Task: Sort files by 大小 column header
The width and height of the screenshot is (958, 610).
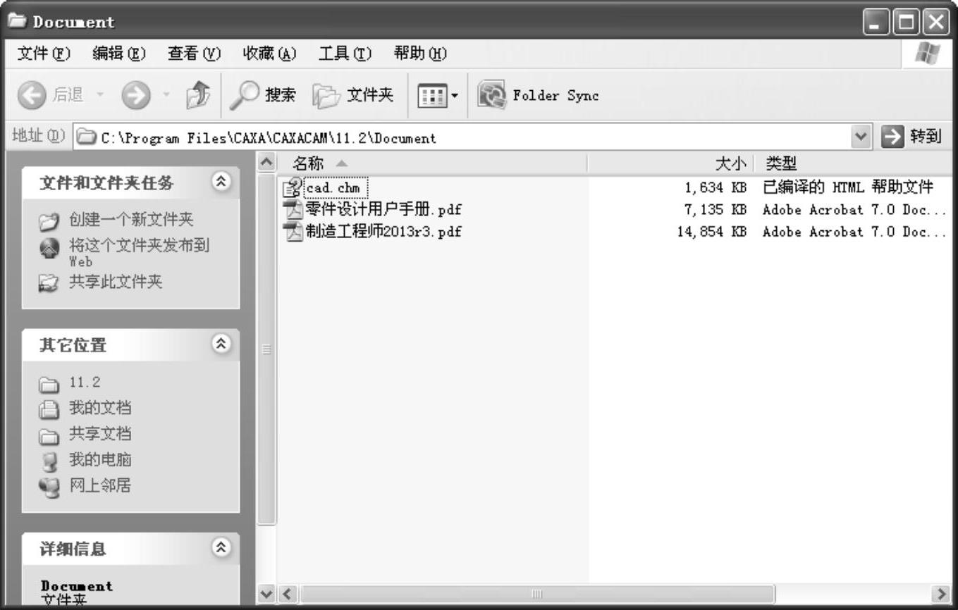Action: (x=730, y=164)
